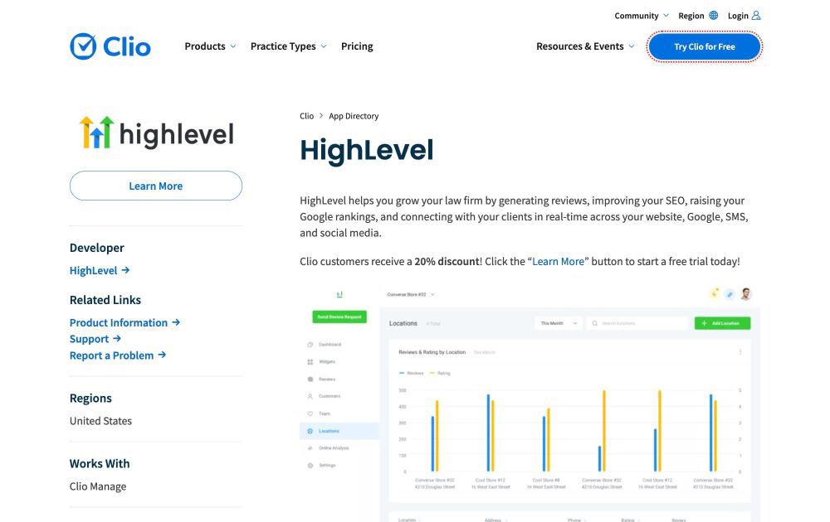
Task: Expand the Community dropdown chevron
Action: coord(666,15)
